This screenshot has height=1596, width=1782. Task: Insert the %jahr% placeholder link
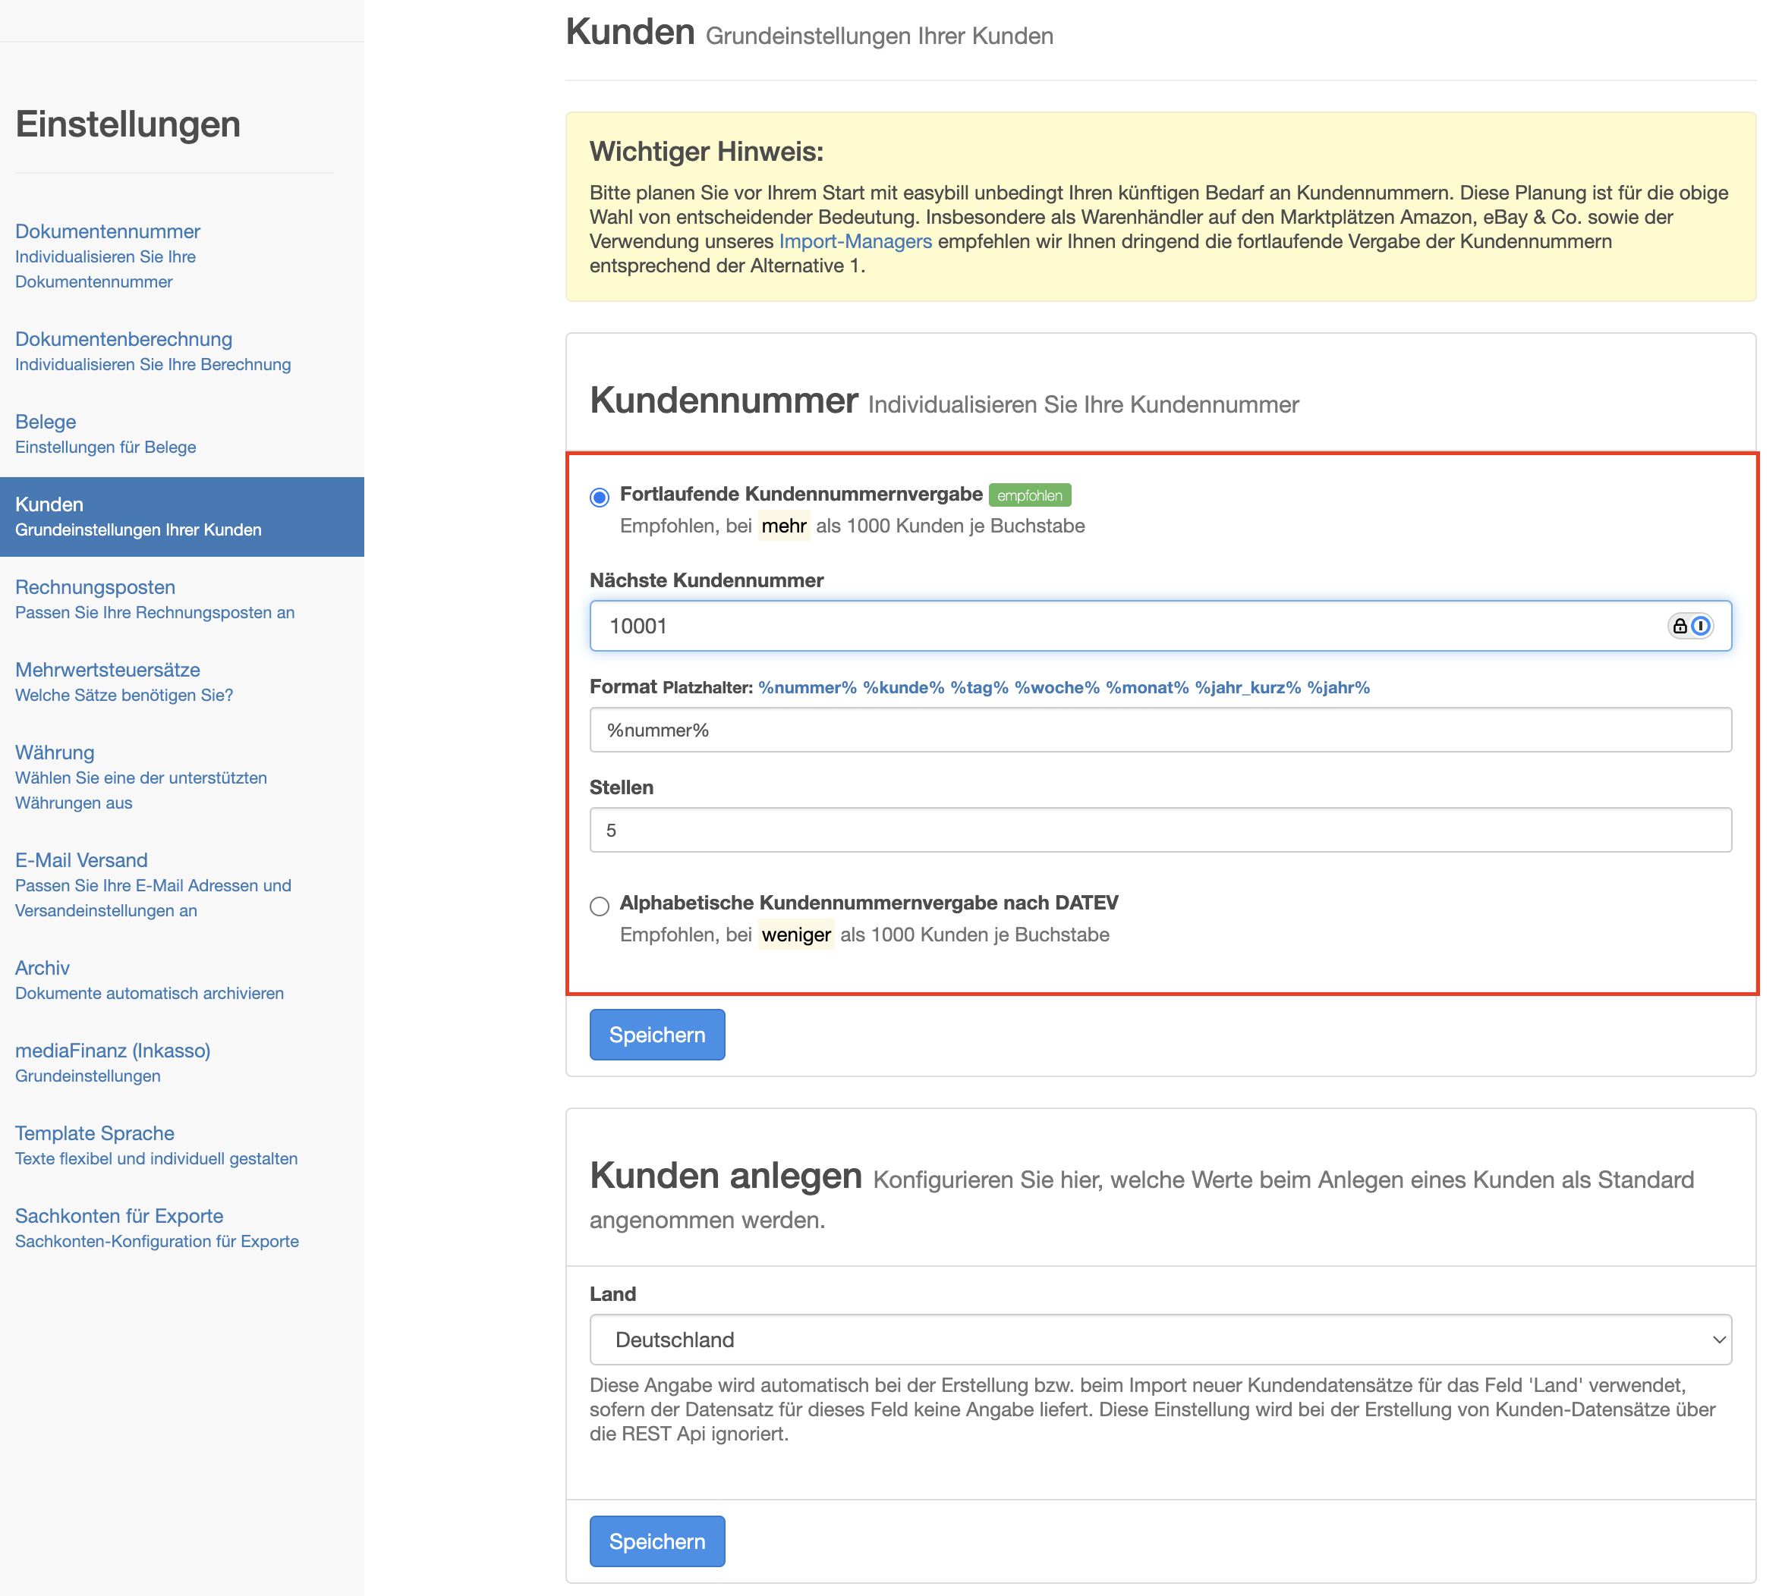click(x=1338, y=687)
